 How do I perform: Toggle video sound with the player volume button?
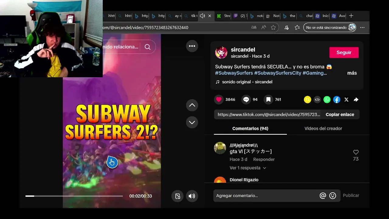(192, 196)
